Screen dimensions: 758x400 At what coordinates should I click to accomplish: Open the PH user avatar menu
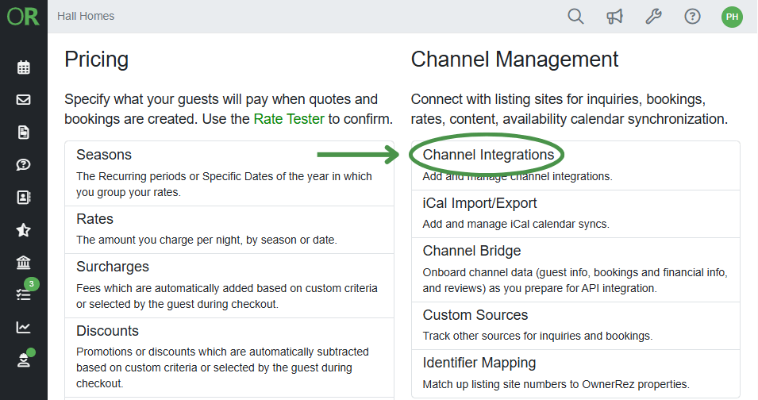pos(732,17)
